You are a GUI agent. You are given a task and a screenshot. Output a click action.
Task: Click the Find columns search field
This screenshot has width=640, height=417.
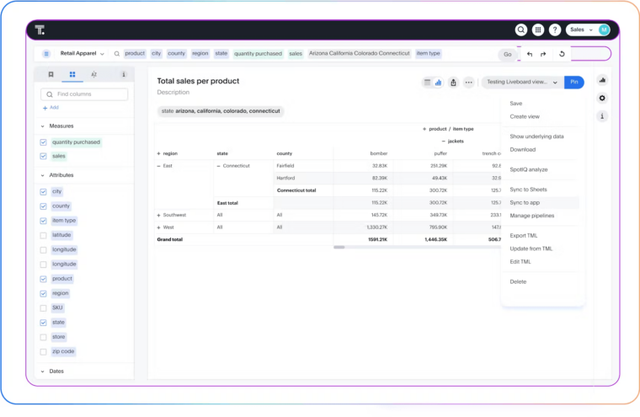[88, 94]
